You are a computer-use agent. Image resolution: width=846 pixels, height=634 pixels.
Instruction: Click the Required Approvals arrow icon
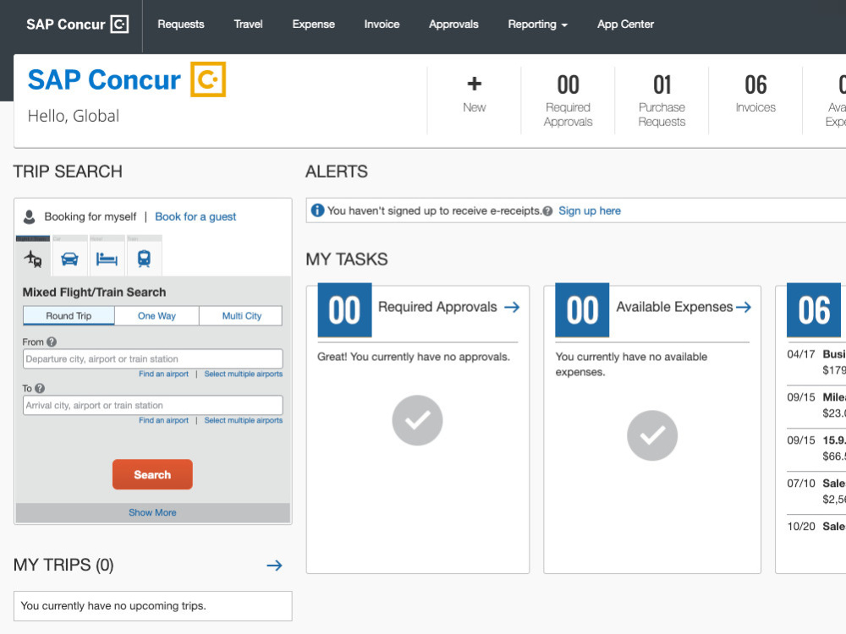pos(512,308)
